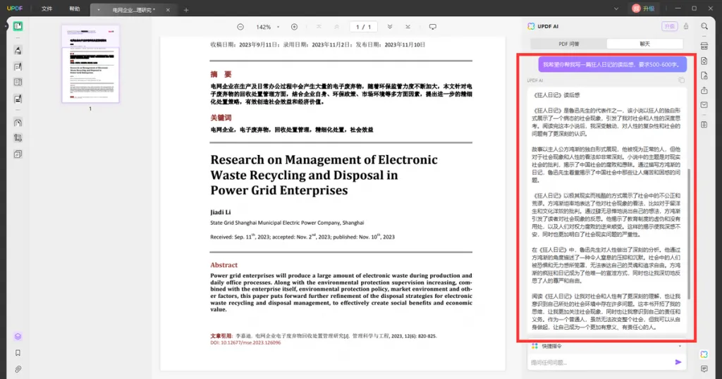The image size is (722, 379).
Task: Click the search magnifier icon
Action: click(x=704, y=26)
